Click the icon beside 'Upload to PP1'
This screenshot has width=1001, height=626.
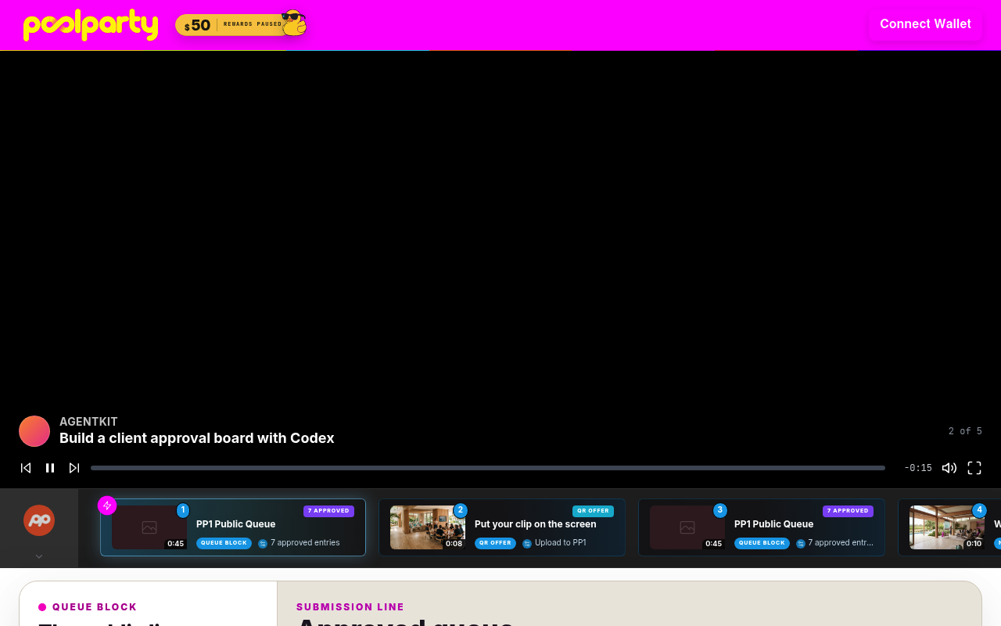(527, 544)
